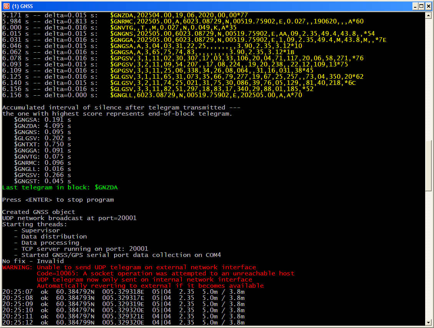Click scrollbar track below the thumb
Image resolution: width=434 pixels, height=328 pixels.
tap(429, 253)
